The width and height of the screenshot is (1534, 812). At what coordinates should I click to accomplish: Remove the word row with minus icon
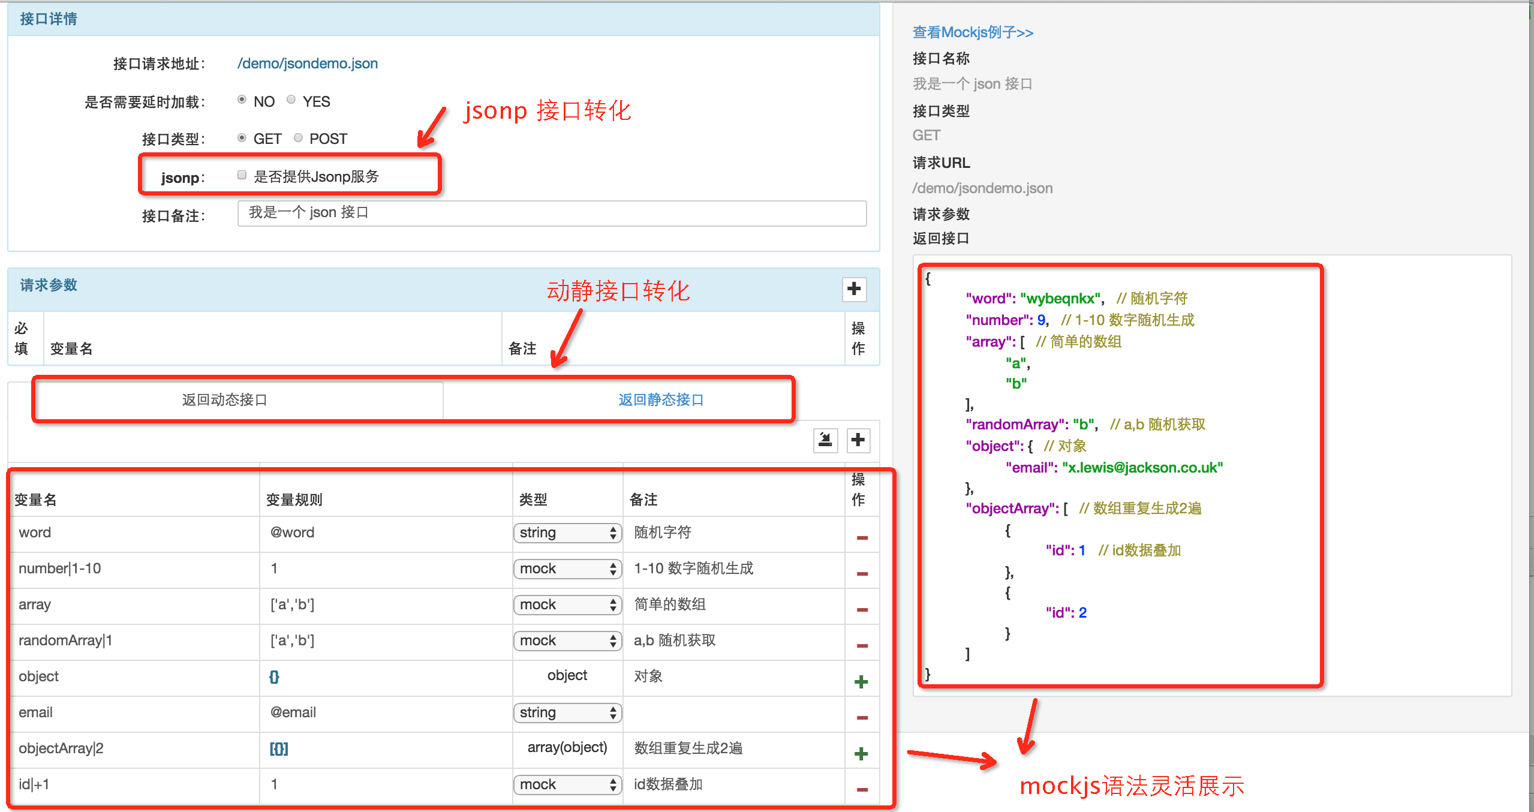click(862, 537)
